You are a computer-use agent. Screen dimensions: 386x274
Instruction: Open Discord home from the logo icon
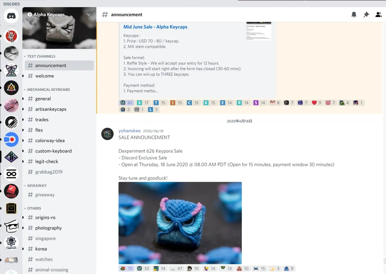tap(11, 15)
